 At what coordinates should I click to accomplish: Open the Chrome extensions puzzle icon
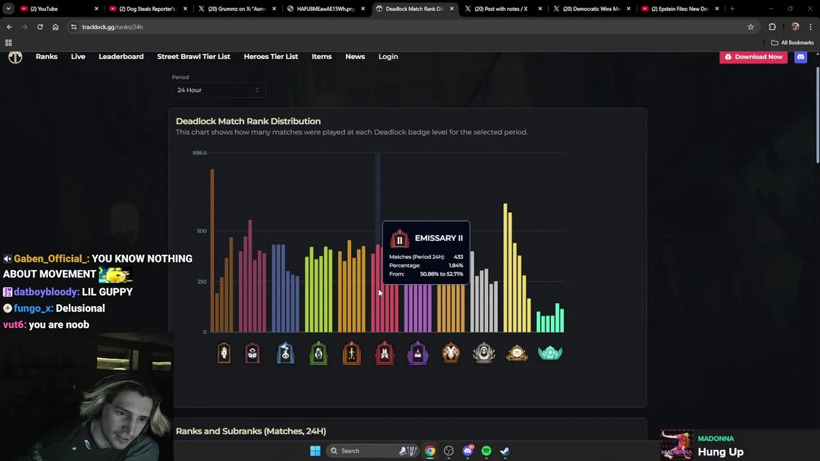coord(772,27)
